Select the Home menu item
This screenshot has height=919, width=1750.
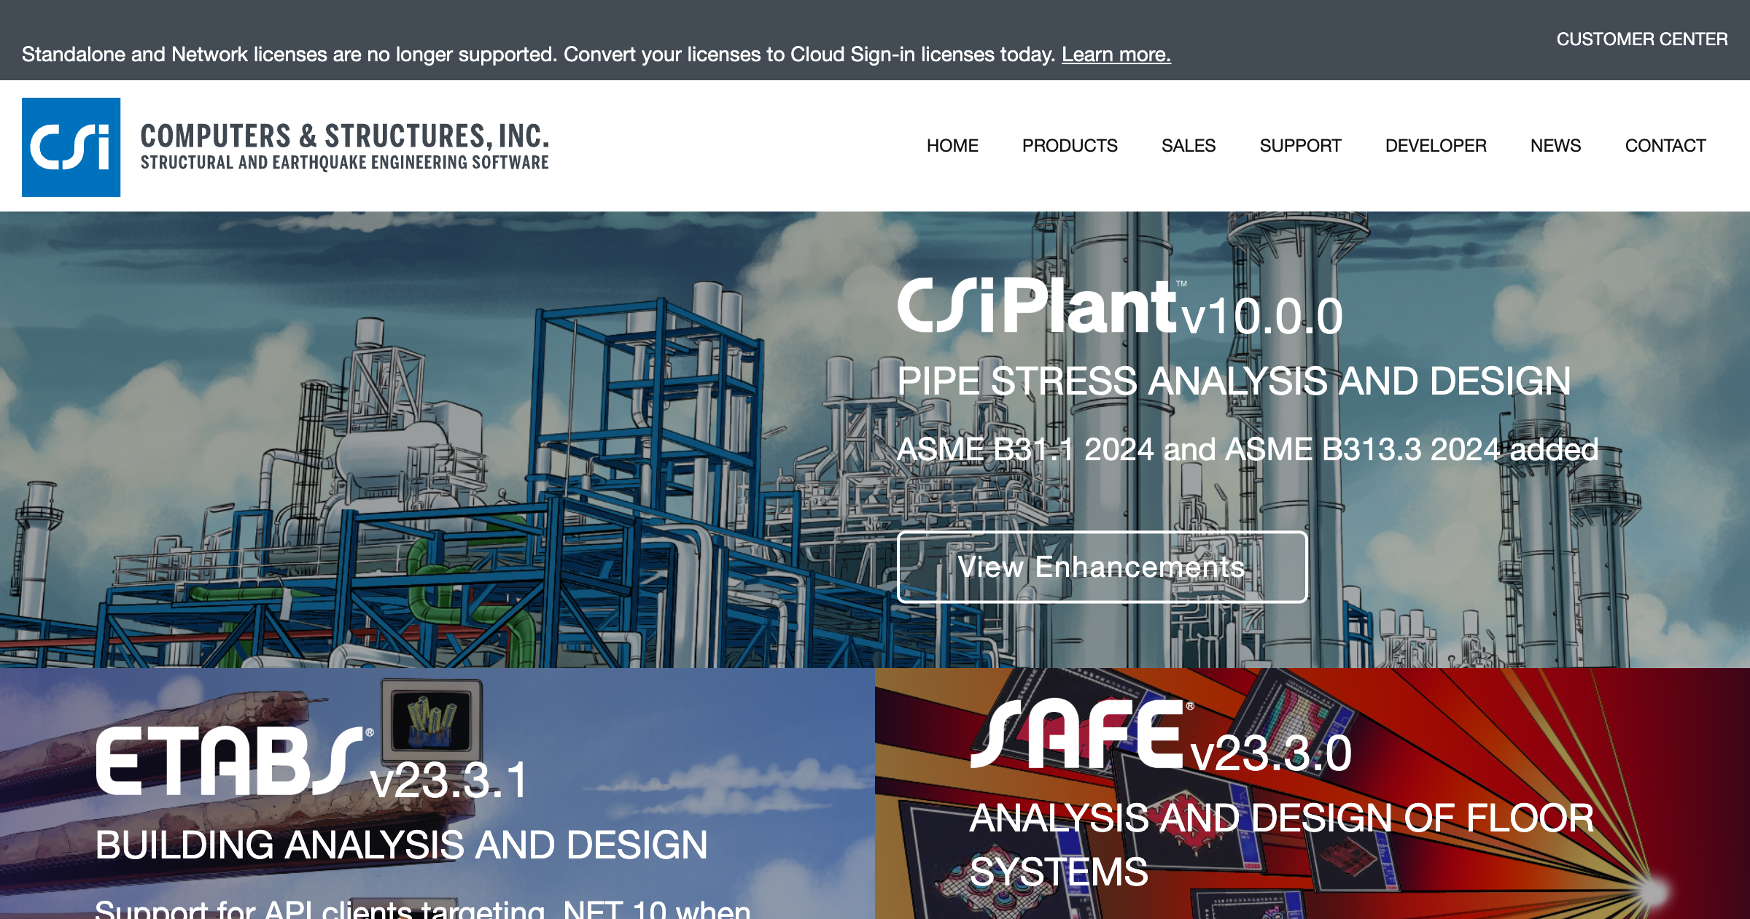pos(952,146)
